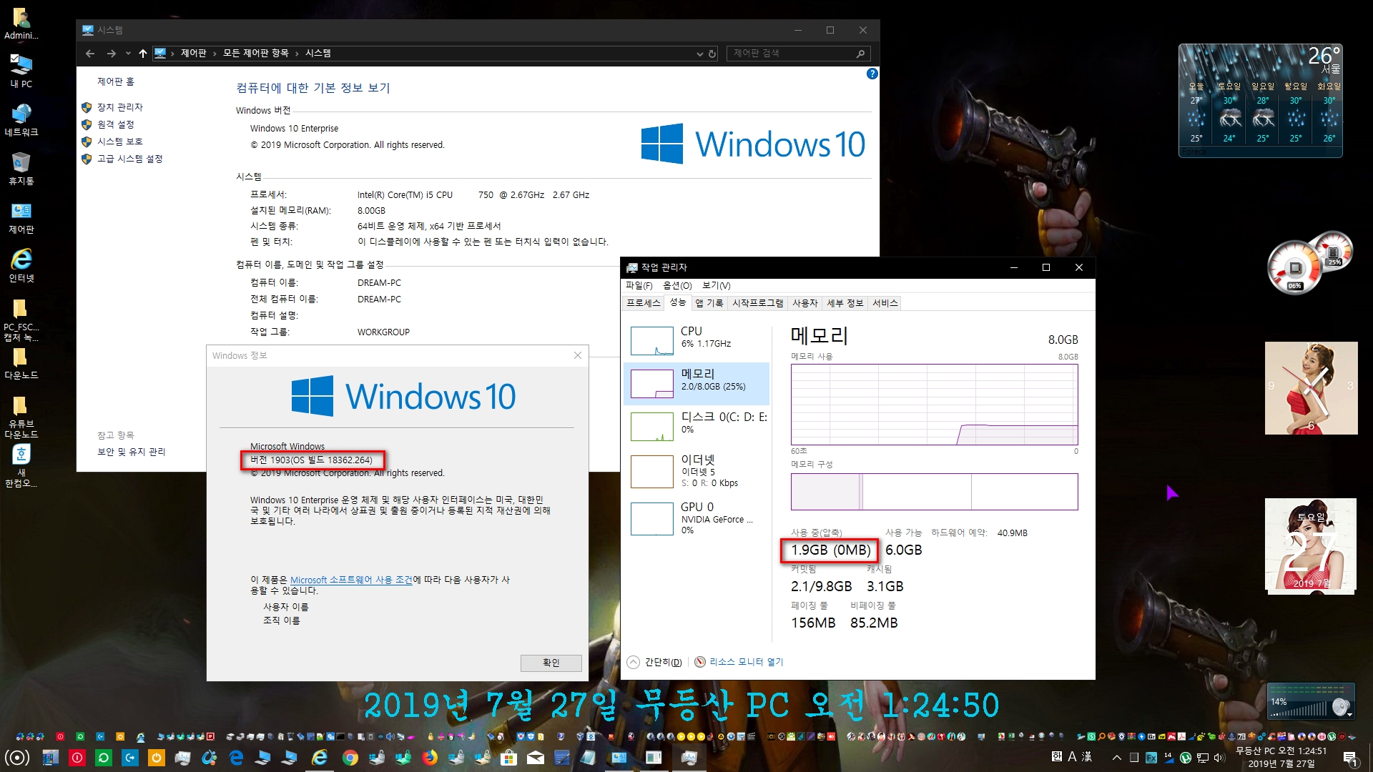Viewport: 1373px width, 772px height.
Task: Toggle the A input mode indicator
Action: (1072, 756)
